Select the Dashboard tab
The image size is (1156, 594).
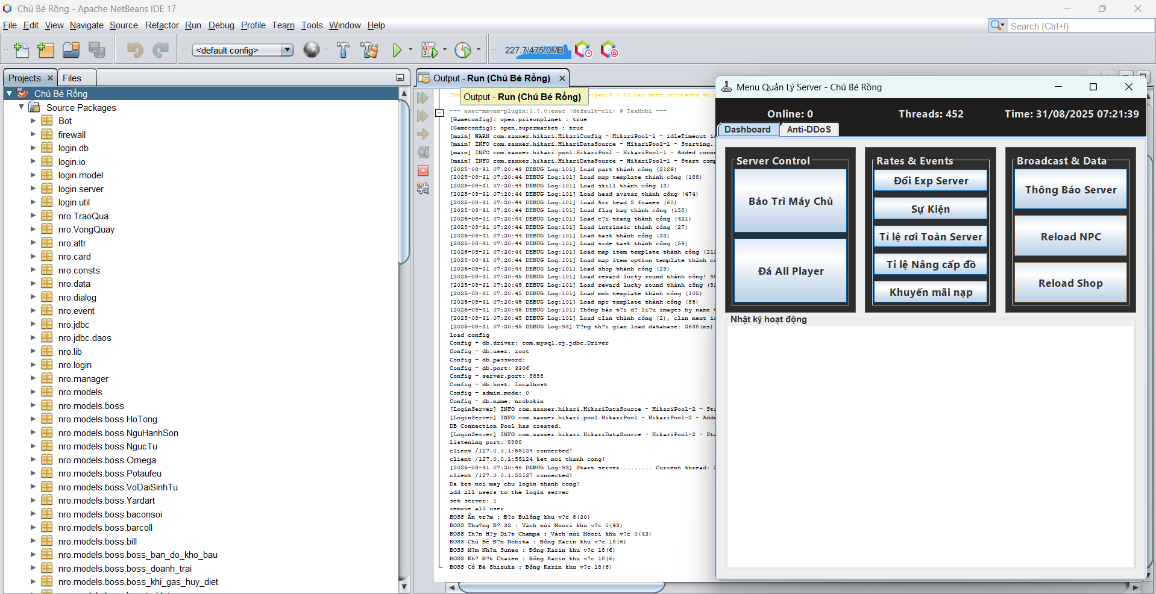(x=747, y=130)
